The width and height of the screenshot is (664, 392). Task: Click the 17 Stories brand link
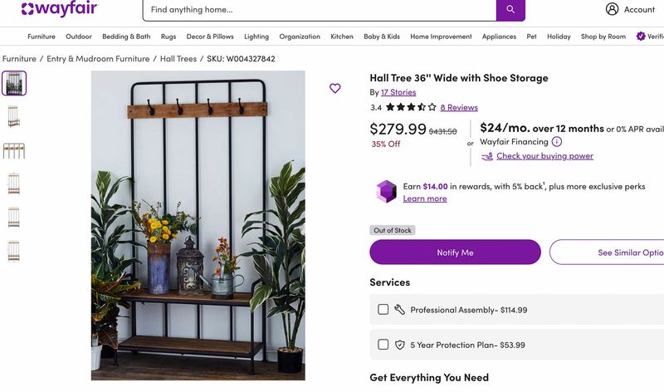coord(398,92)
